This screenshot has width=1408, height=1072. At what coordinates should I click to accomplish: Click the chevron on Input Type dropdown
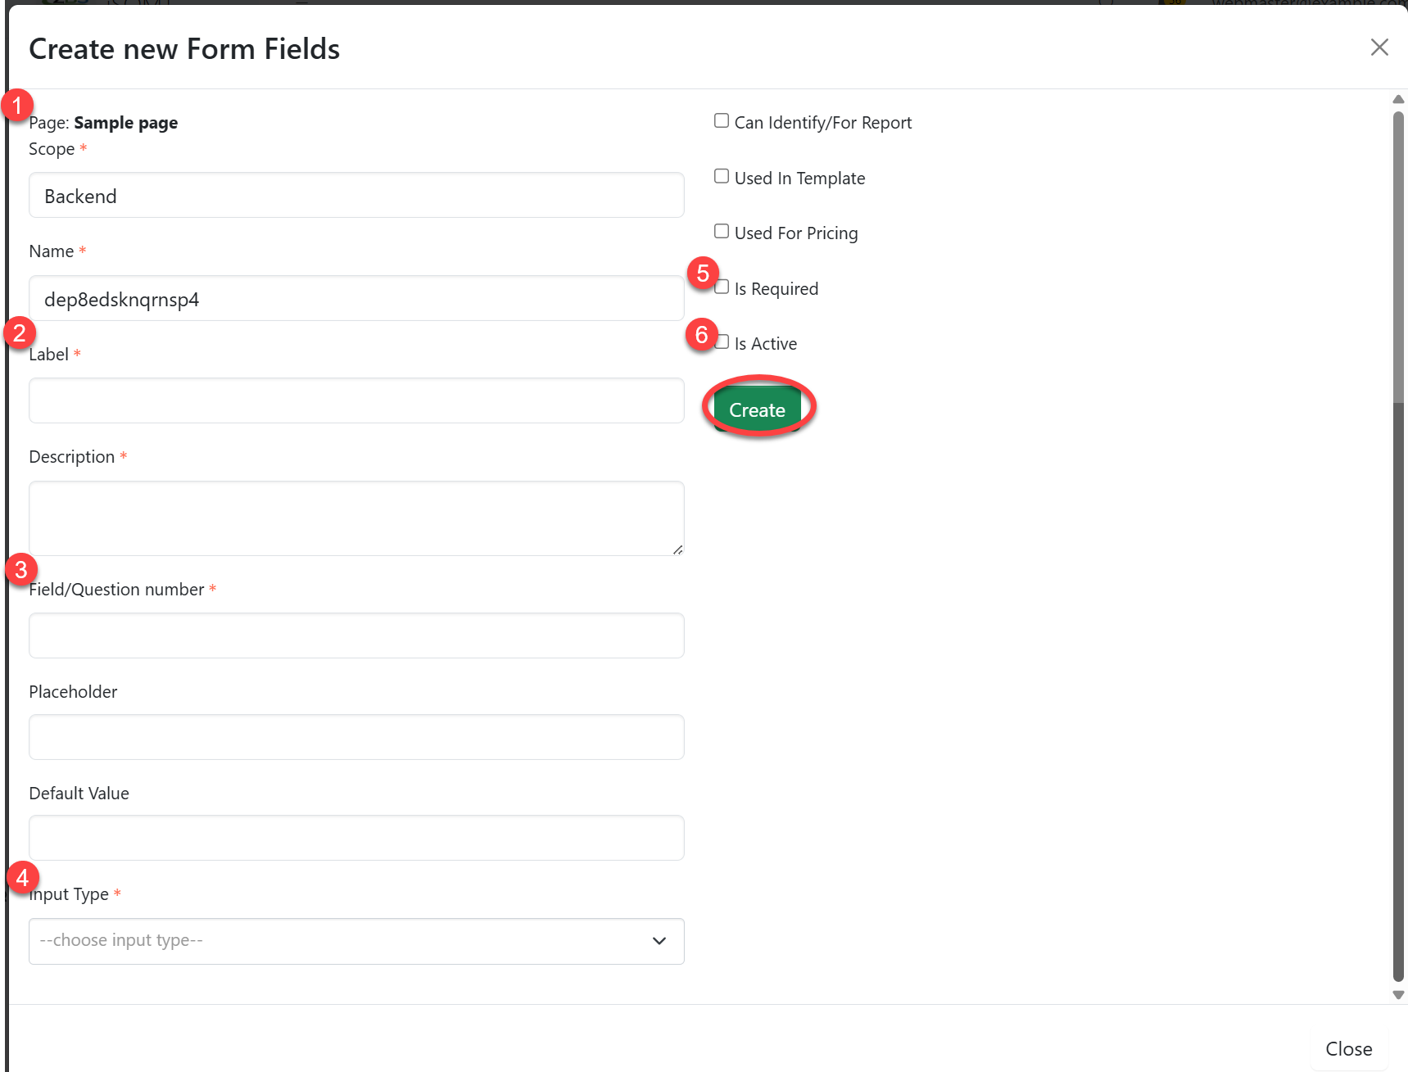tap(659, 941)
